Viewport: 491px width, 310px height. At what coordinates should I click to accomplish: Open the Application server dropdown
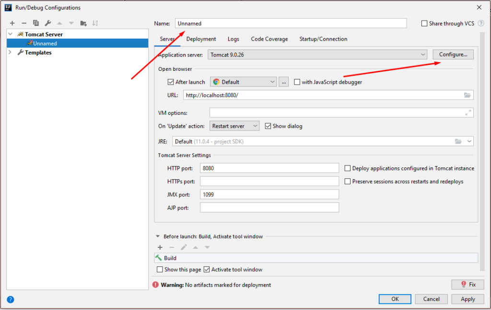point(317,55)
